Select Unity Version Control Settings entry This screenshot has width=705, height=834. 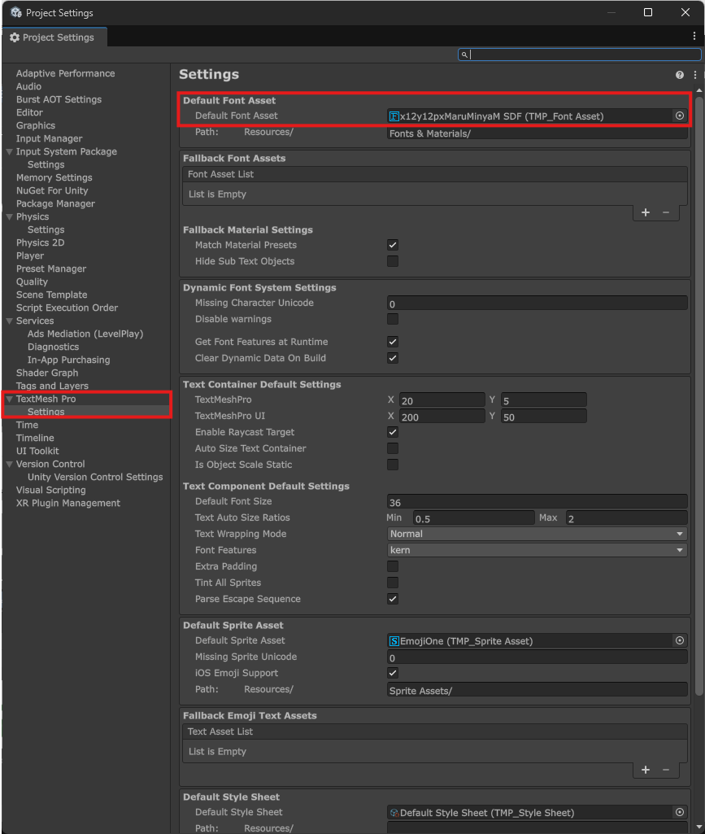(x=95, y=477)
